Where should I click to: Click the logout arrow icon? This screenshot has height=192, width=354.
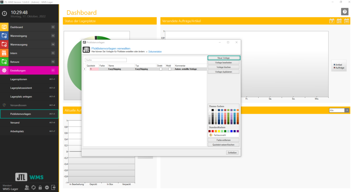click(53, 188)
